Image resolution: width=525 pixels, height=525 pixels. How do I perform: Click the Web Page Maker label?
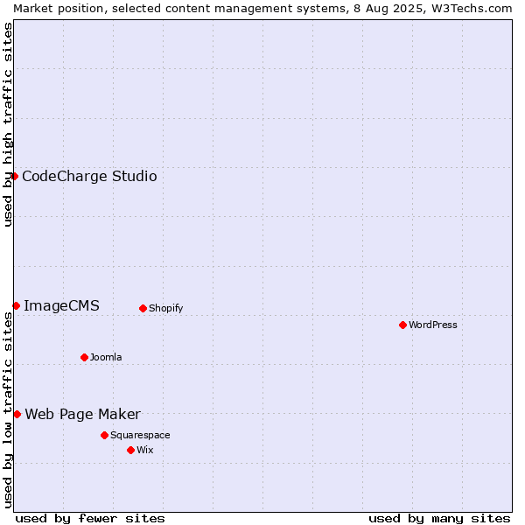point(83,415)
